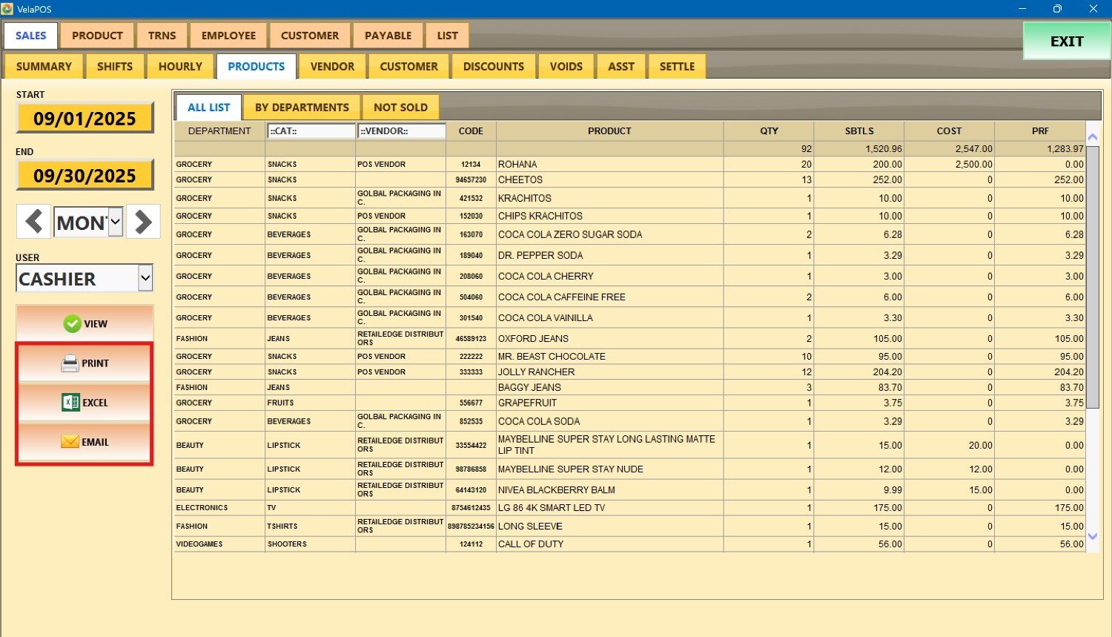
Task: Advance to next period with right arrow
Action: 143,222
